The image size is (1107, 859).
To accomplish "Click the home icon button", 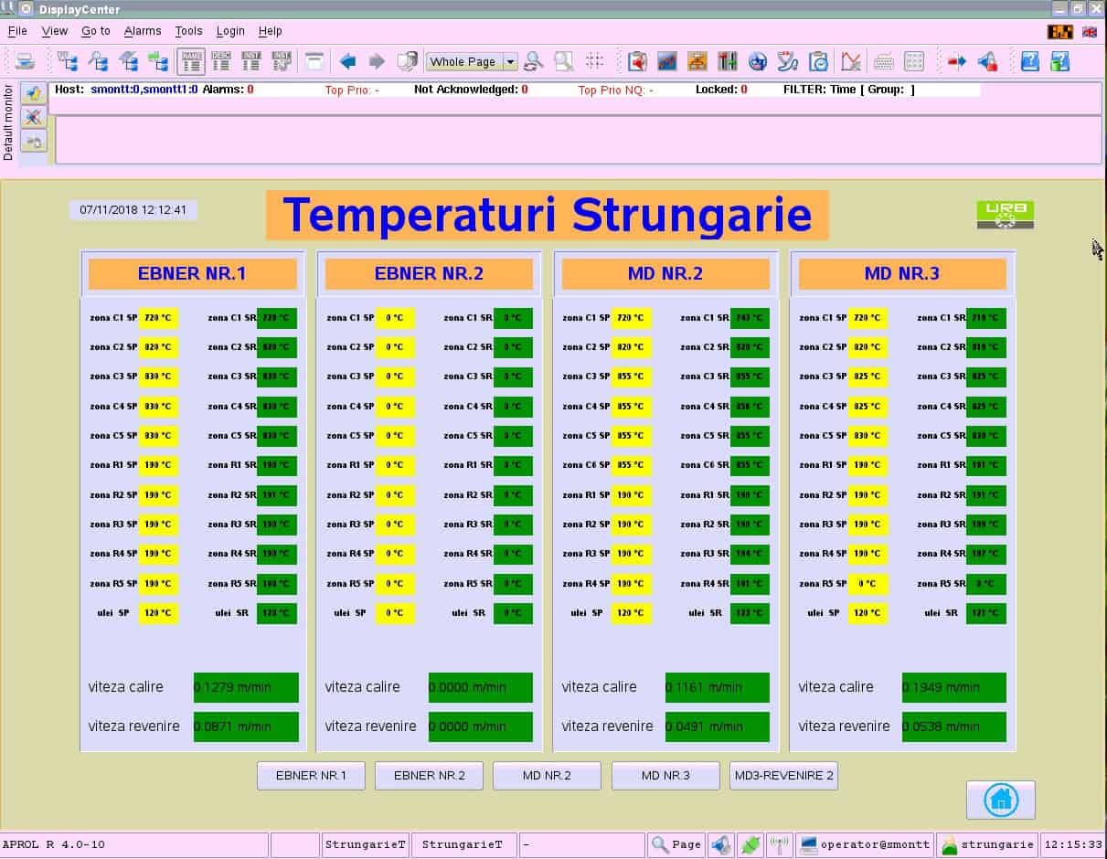I will [1000, 800].
